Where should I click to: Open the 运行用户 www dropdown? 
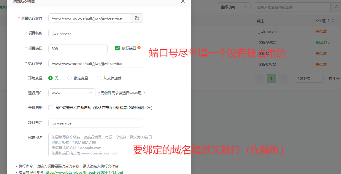72,92
